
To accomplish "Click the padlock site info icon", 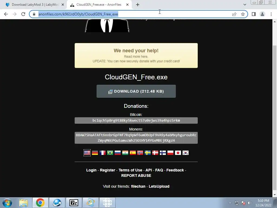I will click(34, 14).
